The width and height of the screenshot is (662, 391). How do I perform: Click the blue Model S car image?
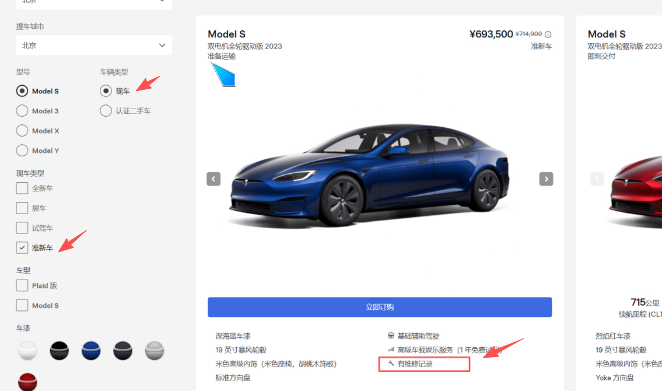pyautogui.click(x=369, y=174)
